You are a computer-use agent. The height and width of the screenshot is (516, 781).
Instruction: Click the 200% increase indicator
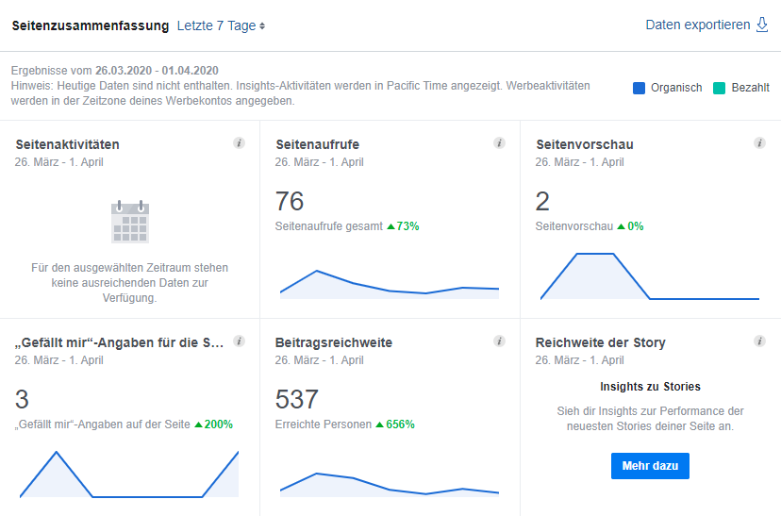pyautogui.click(x=213, y=424)
